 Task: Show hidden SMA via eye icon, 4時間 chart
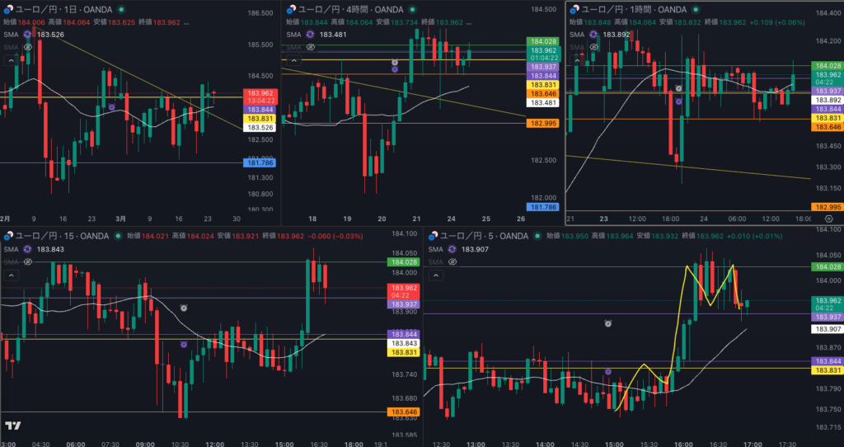311,47
